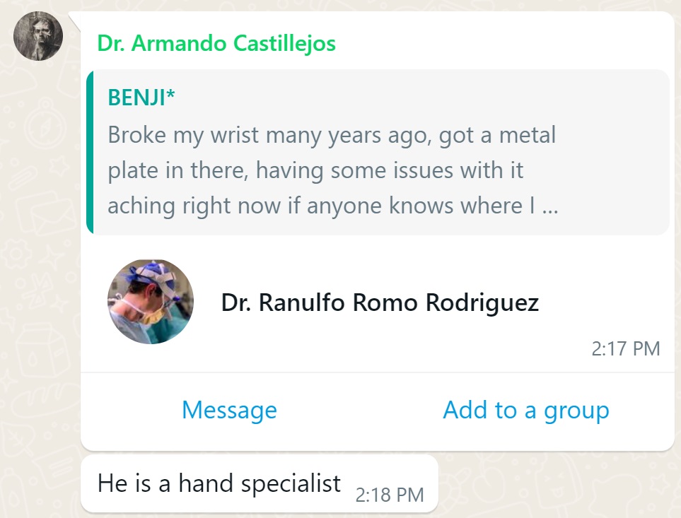Image resolution: width=681 pixels, height=518 pixels.
Task: Select the "He is a hand specialist" message
Action: 260,483
